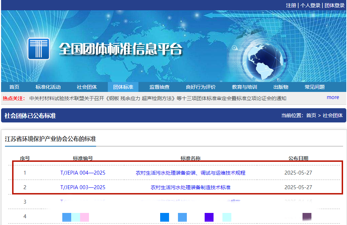347x225 pixels.
Task: Open the 出版物 menu item
Action: tap(281, 87)
